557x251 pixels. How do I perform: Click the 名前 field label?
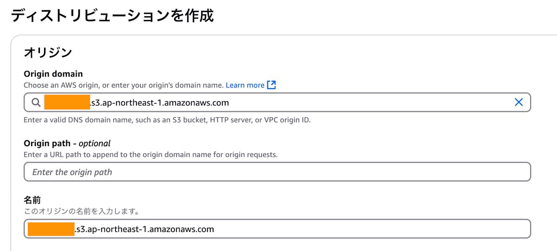(32, 200)
